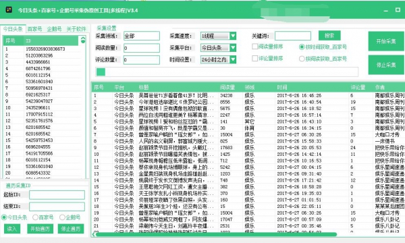Viewport: 405px width, 243px height.
Task: Click the 搜索 search button
Action: pos(329,35)
